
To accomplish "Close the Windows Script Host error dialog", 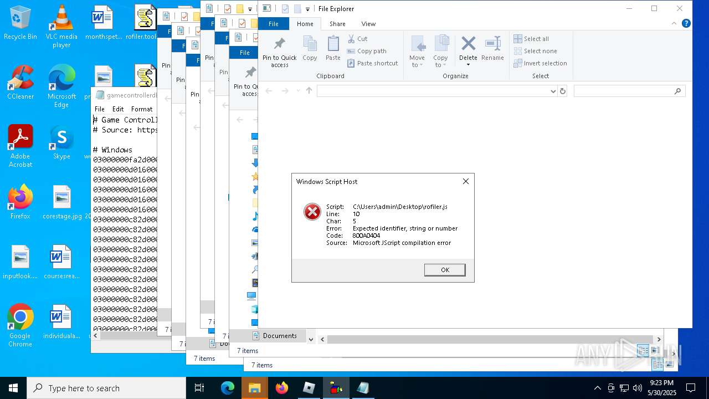I will pyautogui.click(x=466, y=181).
